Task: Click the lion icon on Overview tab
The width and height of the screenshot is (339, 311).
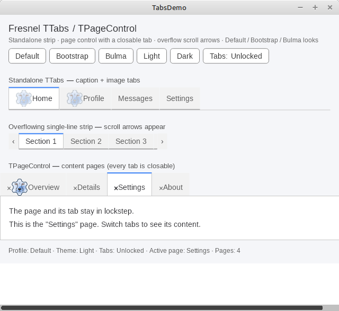Action: [x=20, y=187]
